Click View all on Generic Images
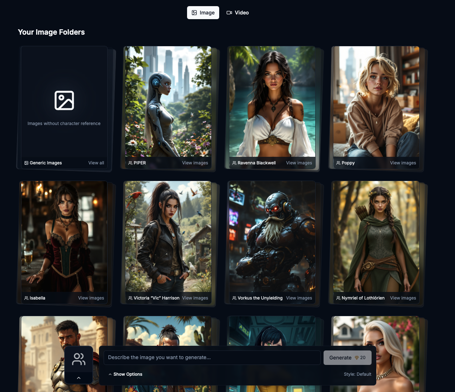This screenshot has height=392, width=455. click(96, 163)
